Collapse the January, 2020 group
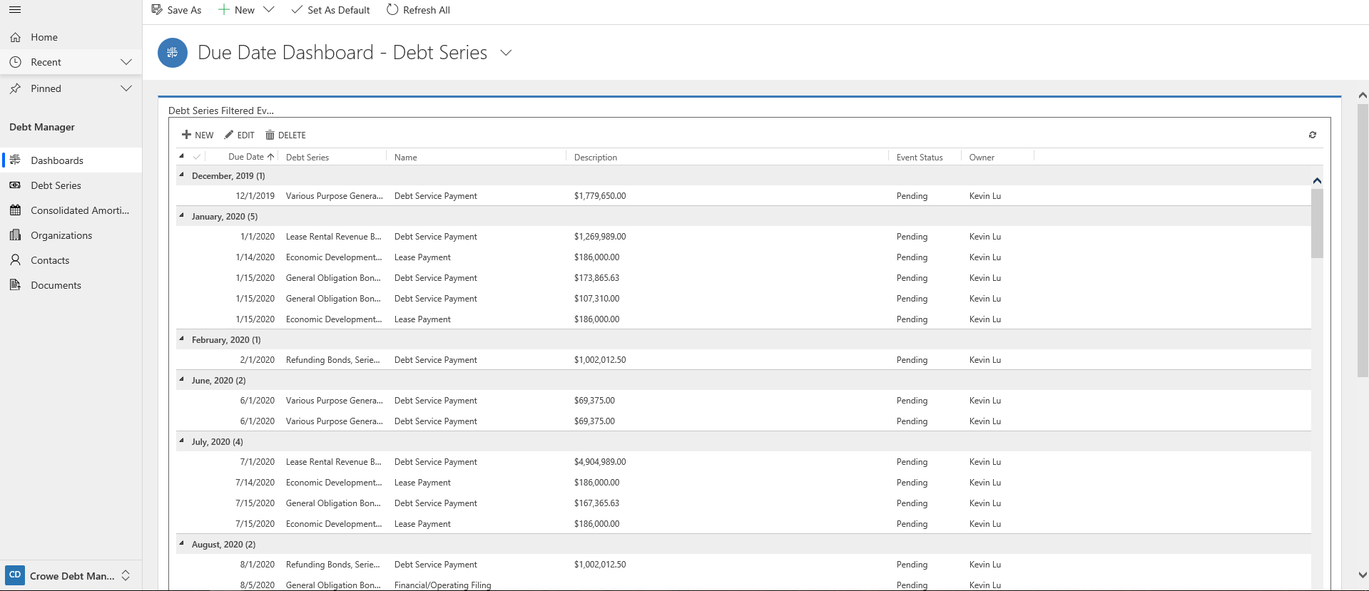Viewport: 1369px width, 591px height. pyautogui.click(x=182, y=216)
